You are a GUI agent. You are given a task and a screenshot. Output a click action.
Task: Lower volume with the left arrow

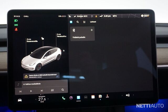pos(122,95)
